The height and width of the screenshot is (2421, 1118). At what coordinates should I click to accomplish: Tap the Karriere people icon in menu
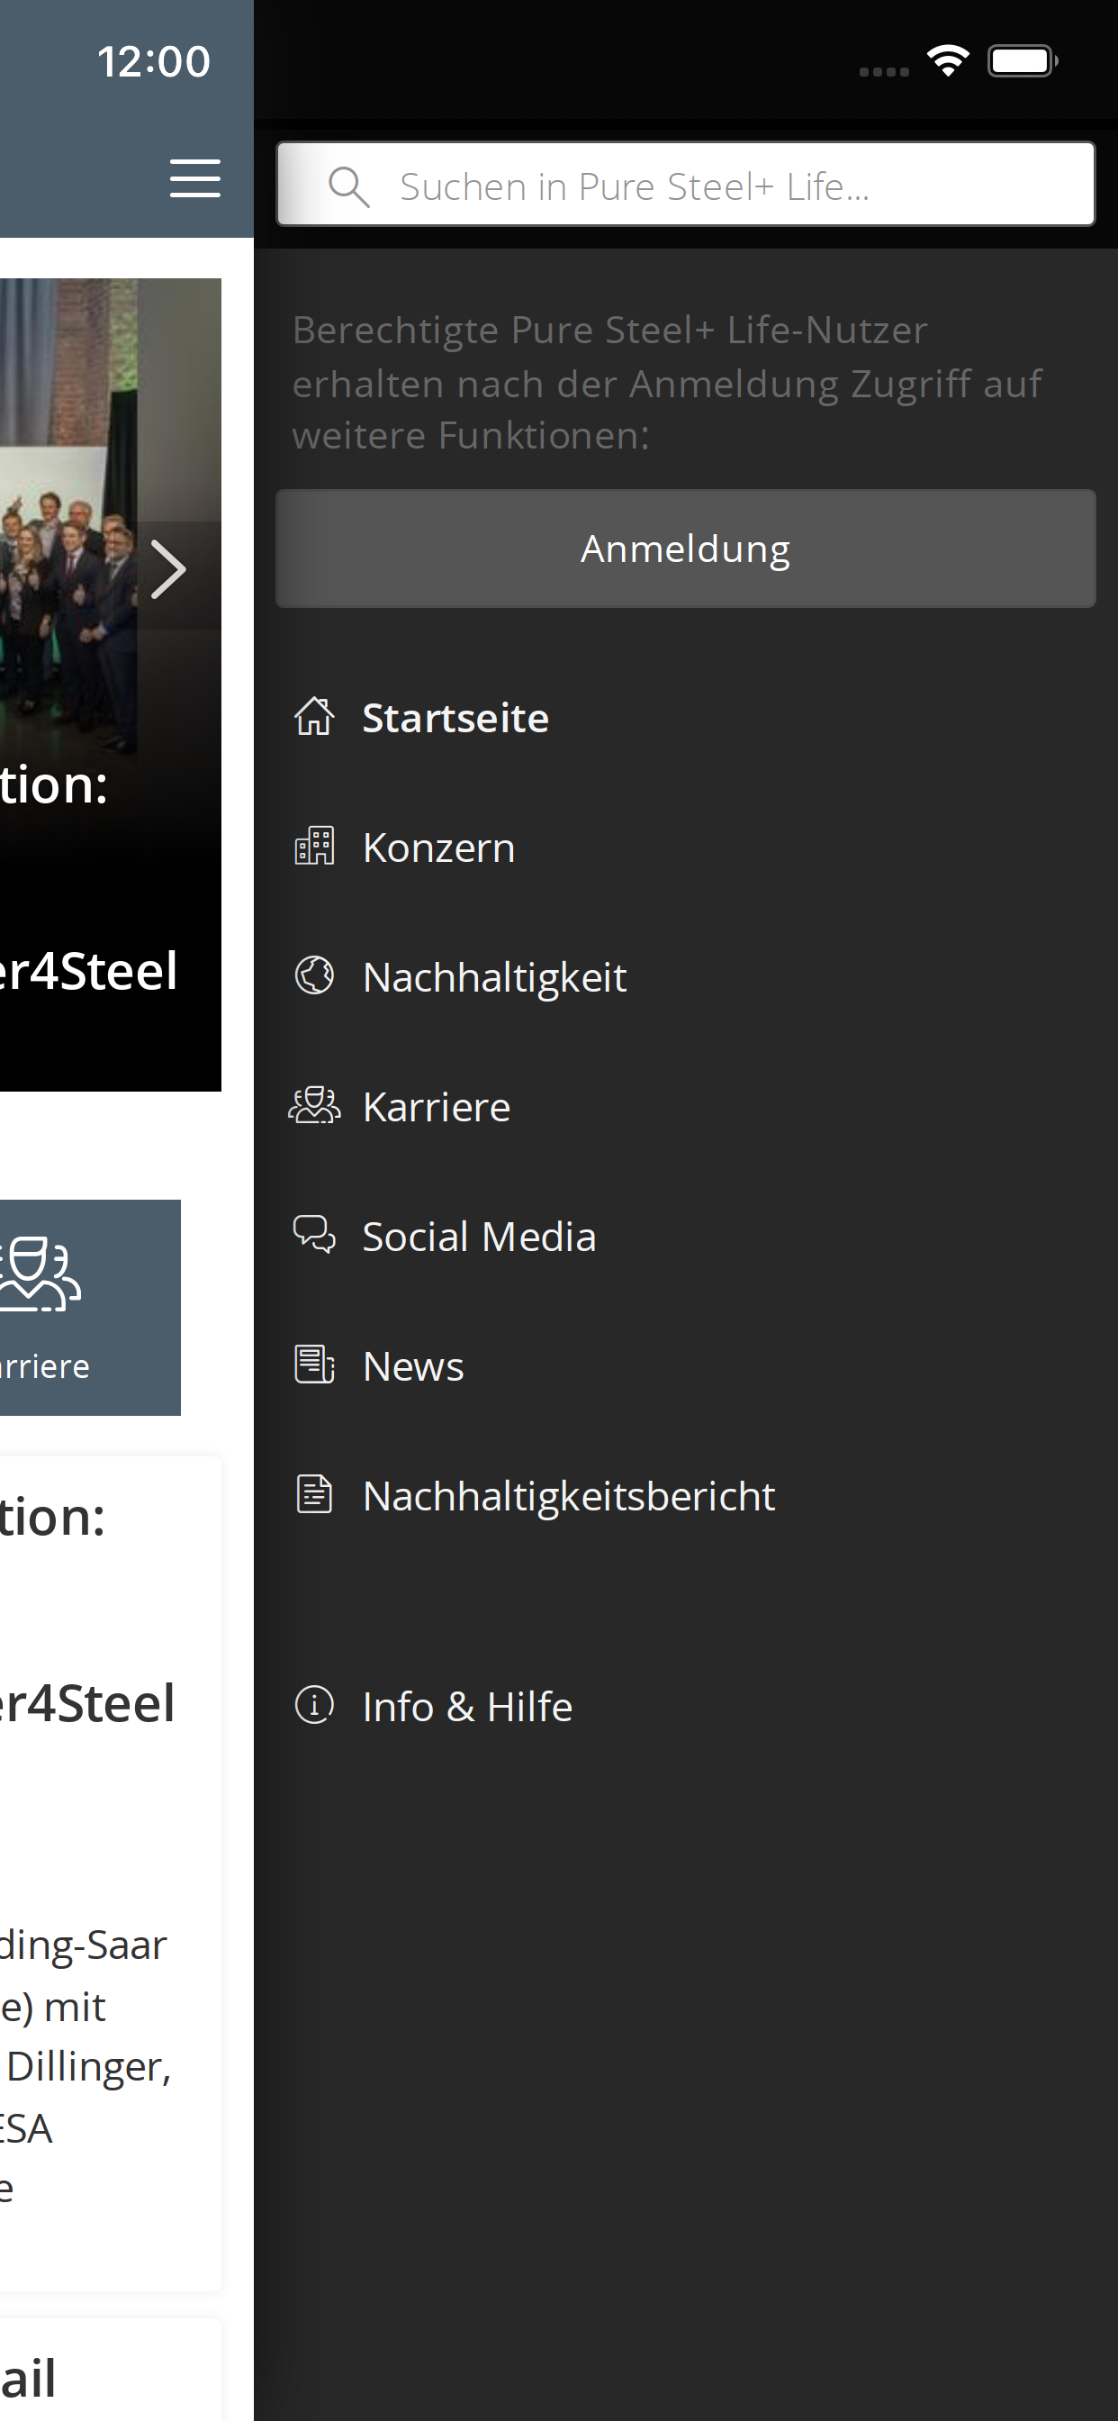coord(314,1106)
